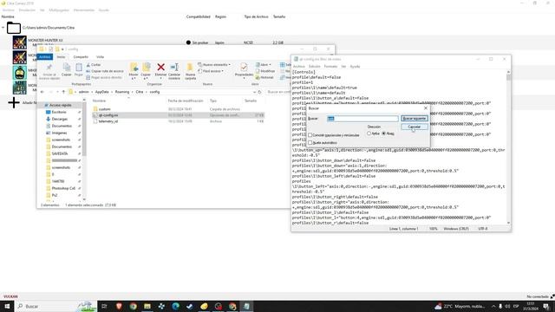Open Brave browser from taskbar
This screenshot has width=555, height=312.
(119, 306)
